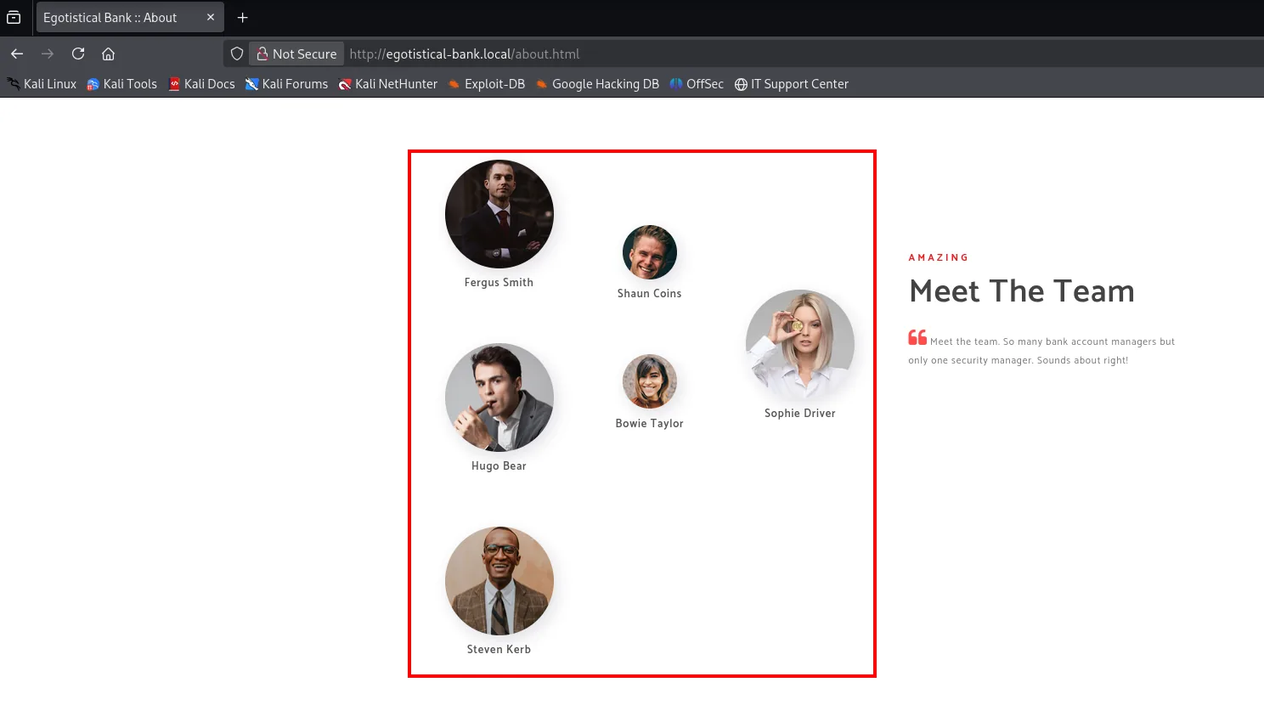
Task: Click the red quotation mark icon
Action: [x=917, y=337]
